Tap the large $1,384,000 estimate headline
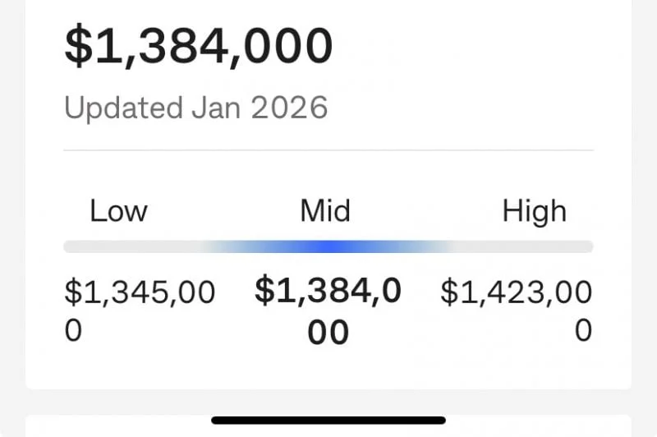The height and width of the screenshot is (437, 657). 199,47
